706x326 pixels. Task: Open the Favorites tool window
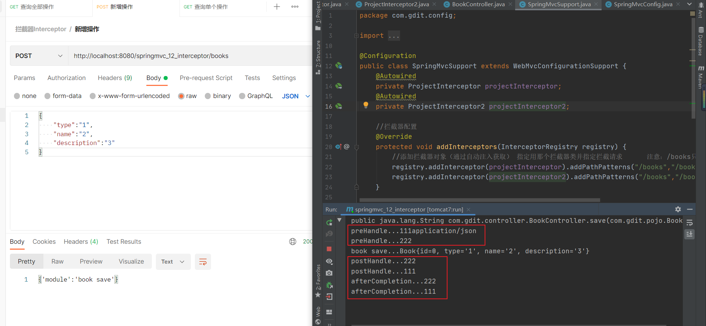(318, 281)
